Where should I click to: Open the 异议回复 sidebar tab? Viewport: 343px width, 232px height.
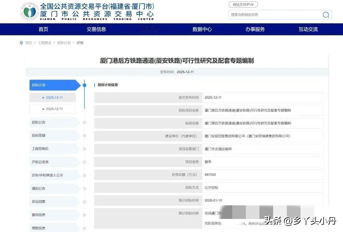[55, 201]
